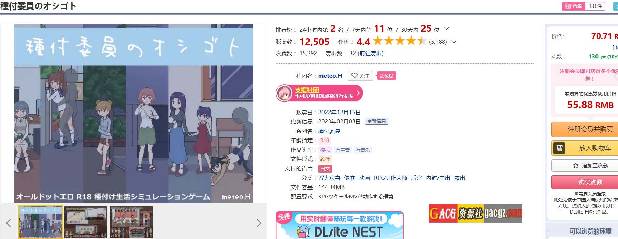Image resolution: width=618 pixels, height=239 pixels.
Task: Expand the ranking details chevron
Action: (x=446, y=29)
